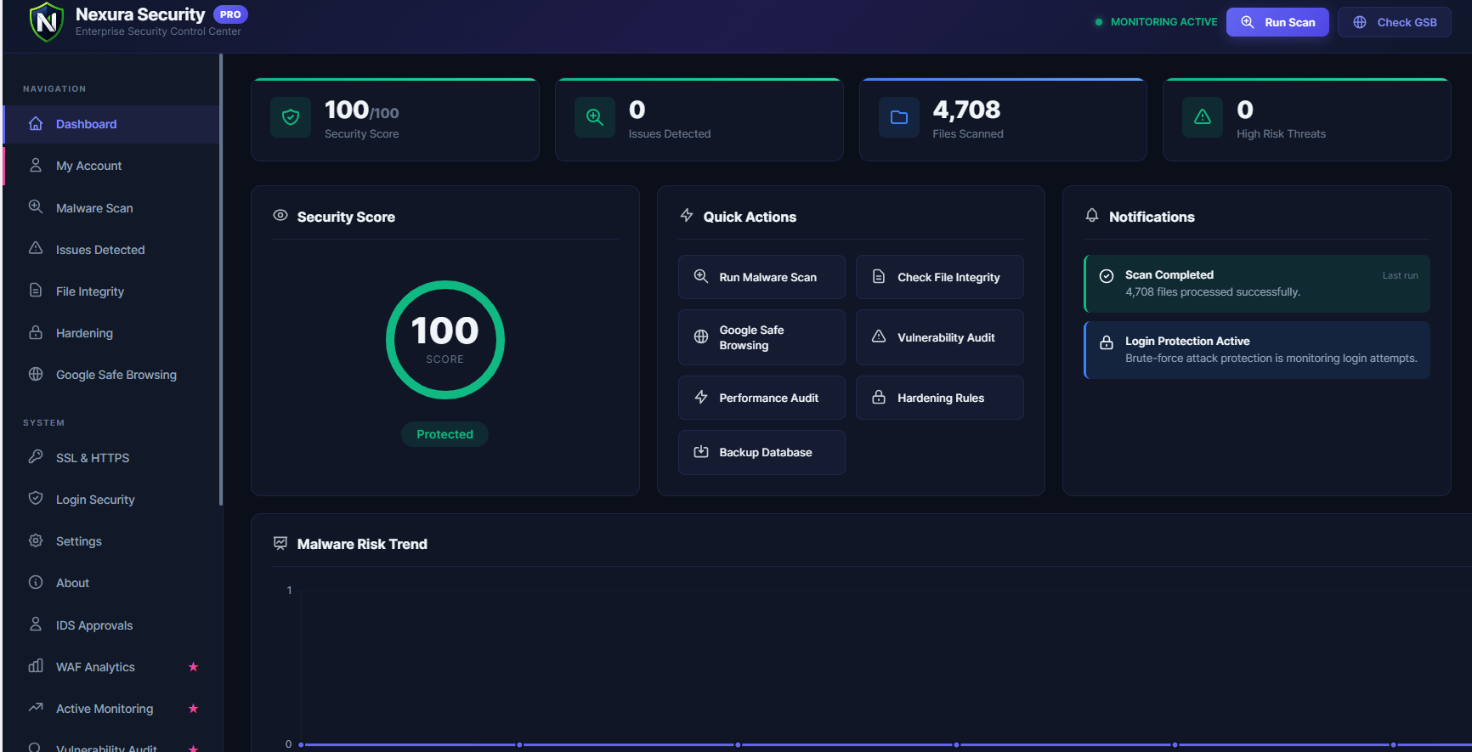Click the green Protected status badge

click(x=445, y=434)
